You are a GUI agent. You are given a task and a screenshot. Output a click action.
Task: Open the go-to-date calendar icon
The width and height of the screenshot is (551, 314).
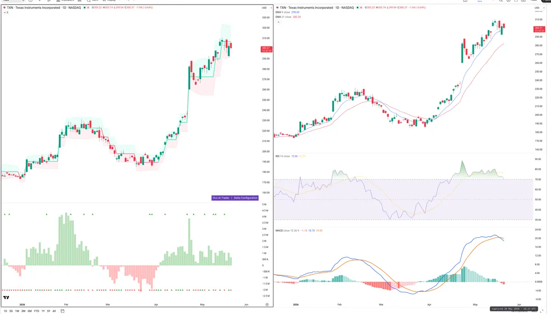click(62, 311)
